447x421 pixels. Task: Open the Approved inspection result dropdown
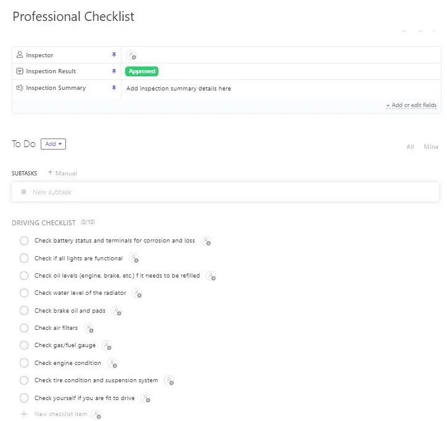point(142,71)
